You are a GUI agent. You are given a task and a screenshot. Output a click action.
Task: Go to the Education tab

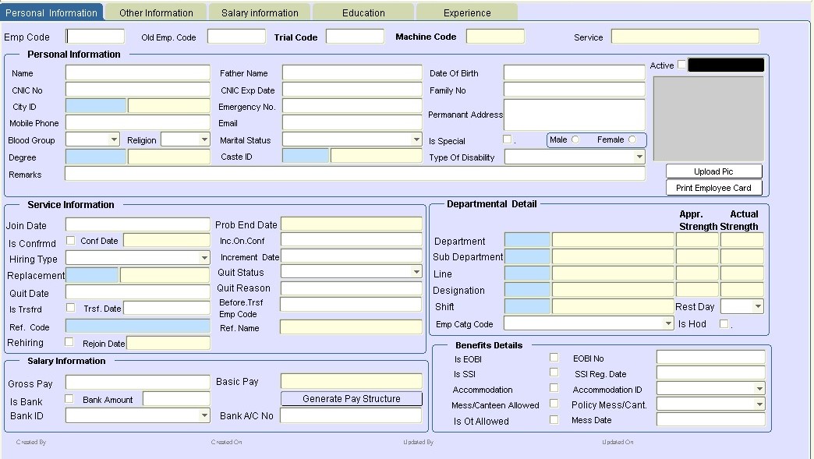pyautogui.click(x=363, y=12)
